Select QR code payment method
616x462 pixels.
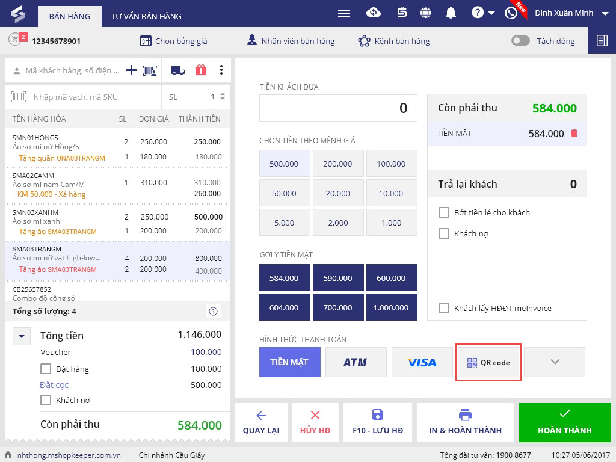tap(488, 362)
